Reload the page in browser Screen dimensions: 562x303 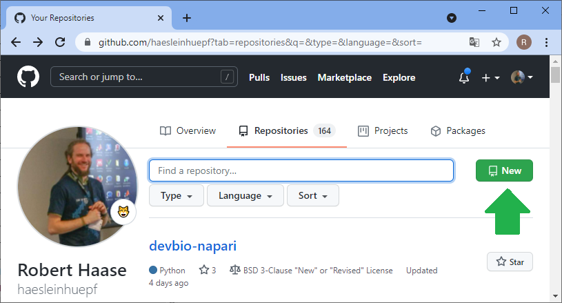pyautogui.click(x=60, y=42)
